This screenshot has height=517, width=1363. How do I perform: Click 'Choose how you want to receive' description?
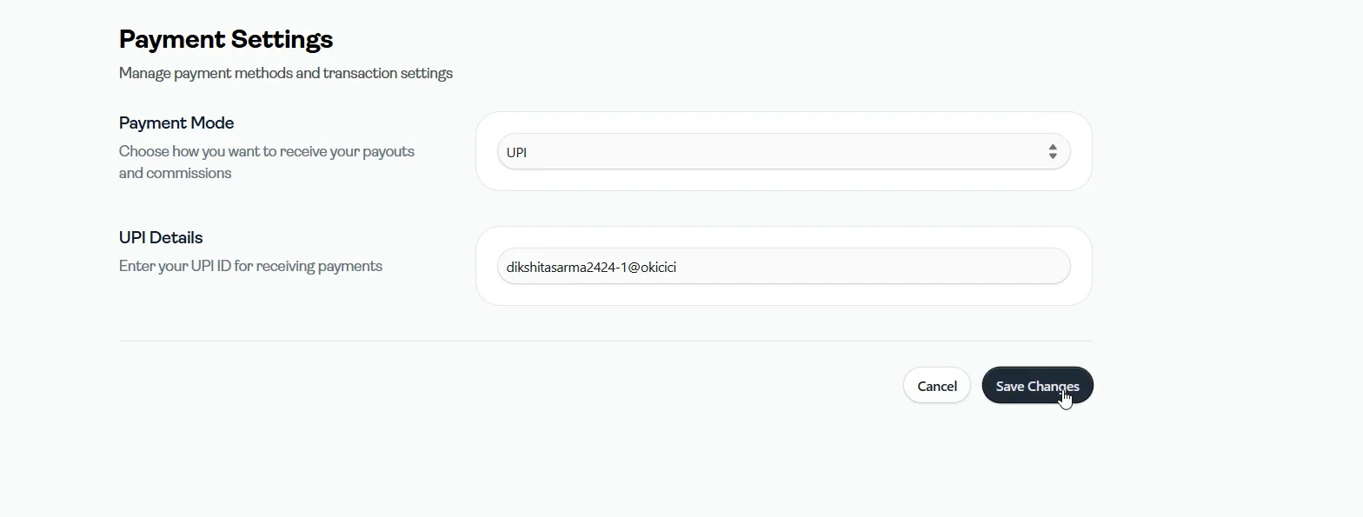point(267,162)
